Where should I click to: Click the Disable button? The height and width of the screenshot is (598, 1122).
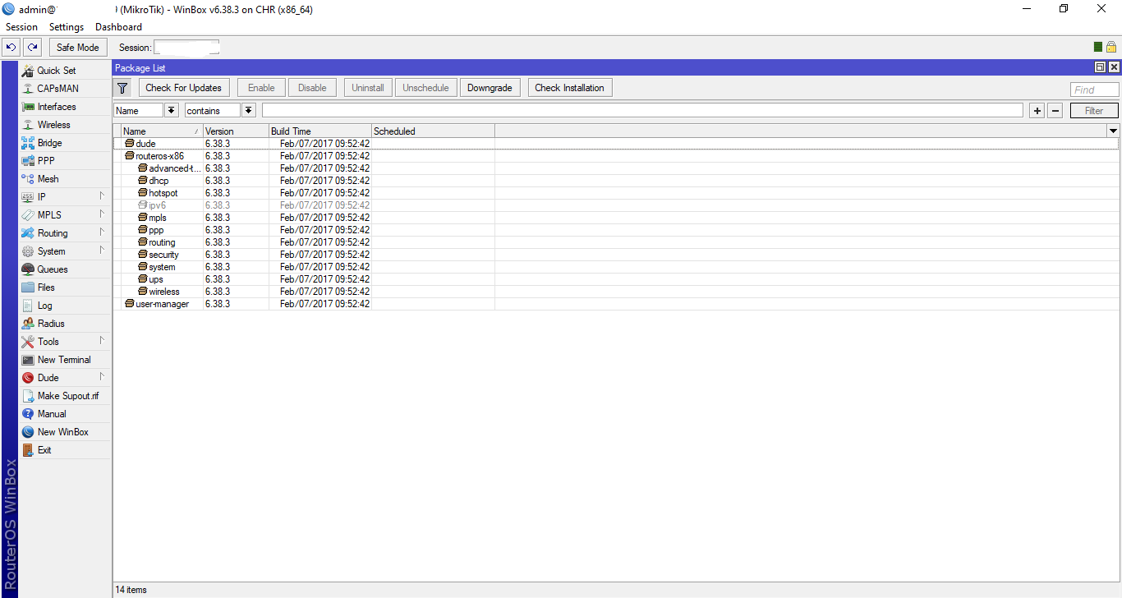click(312, 88)
